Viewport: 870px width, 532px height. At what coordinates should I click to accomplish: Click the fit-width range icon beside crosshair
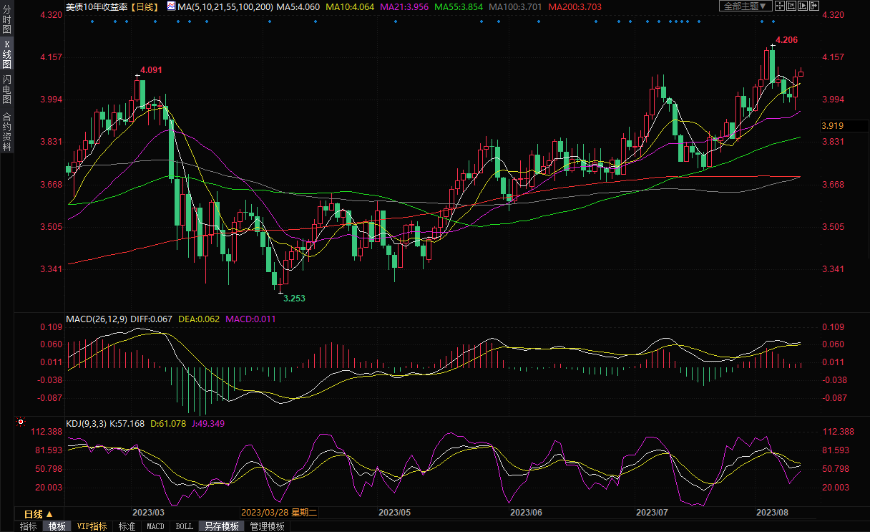coord(791,6)
